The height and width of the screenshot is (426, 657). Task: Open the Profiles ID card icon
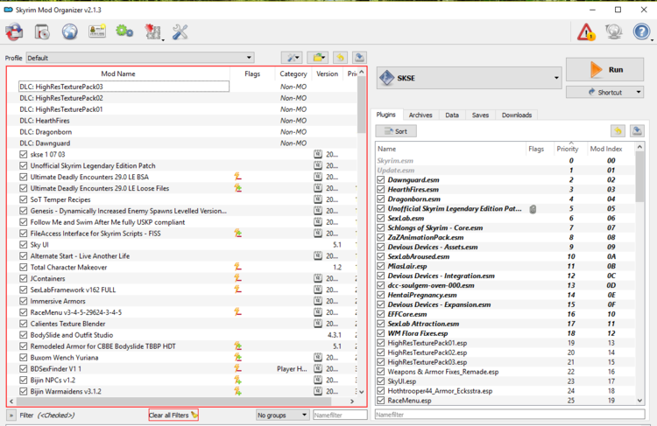(x=97, y=31)
